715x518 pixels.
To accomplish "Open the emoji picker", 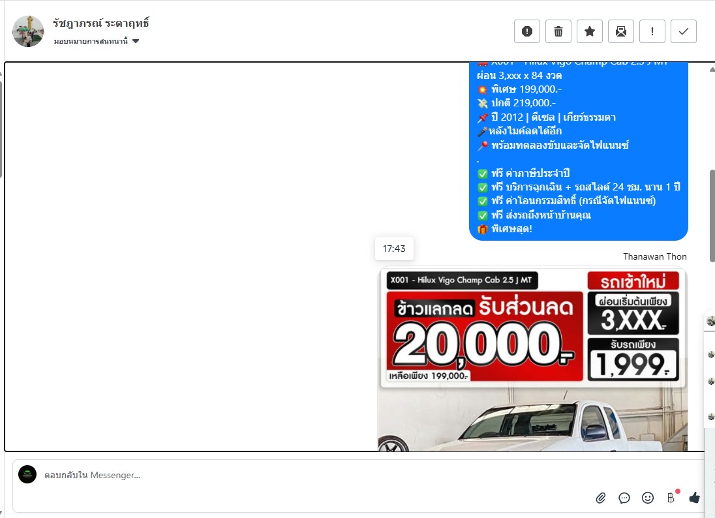I will pos(648,498).
